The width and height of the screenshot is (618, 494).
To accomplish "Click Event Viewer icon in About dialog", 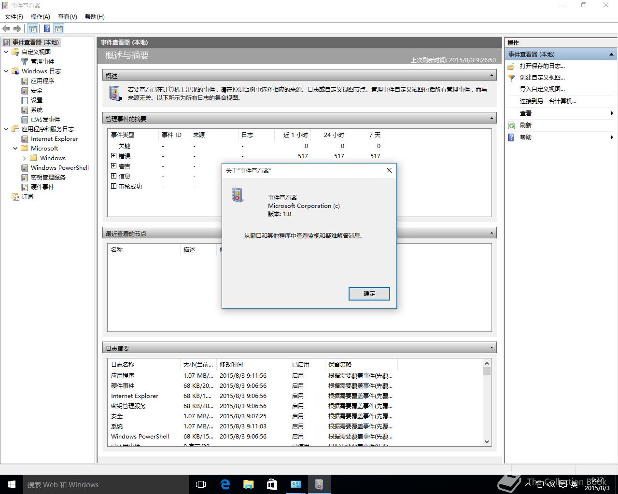I will (238, 195).
